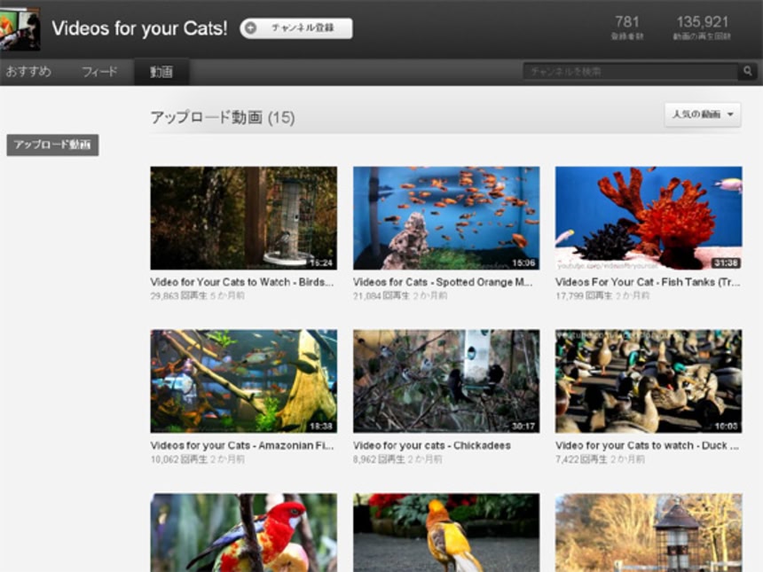
Task: Open the ducks video thumbnail
Action: 648,381
